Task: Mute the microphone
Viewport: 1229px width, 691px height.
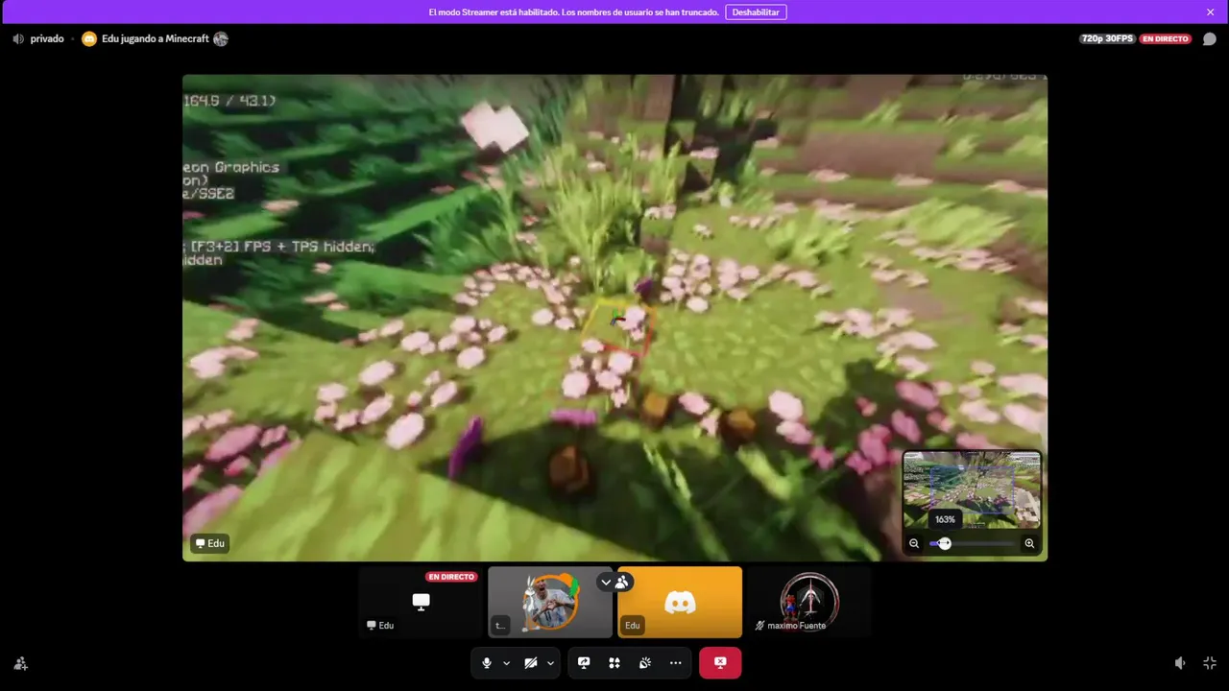Action: (x=487, y=663)
